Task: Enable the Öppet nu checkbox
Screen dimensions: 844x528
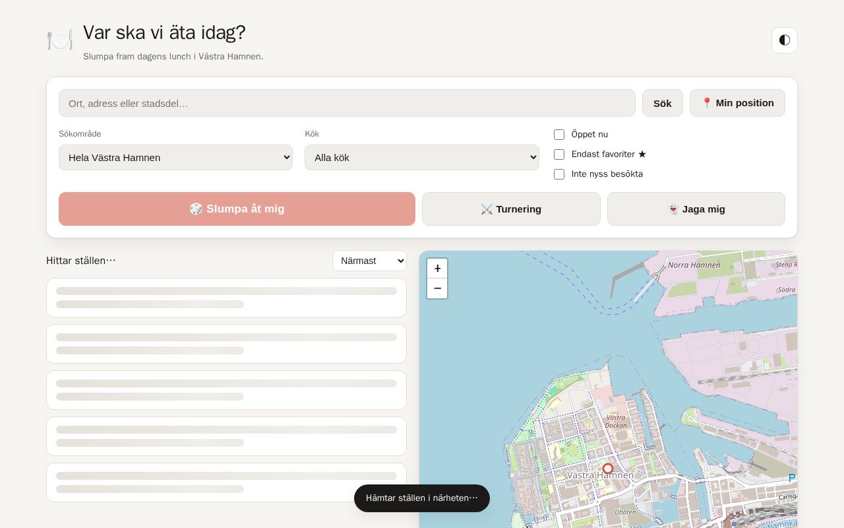Action: (x=559, y=135)
